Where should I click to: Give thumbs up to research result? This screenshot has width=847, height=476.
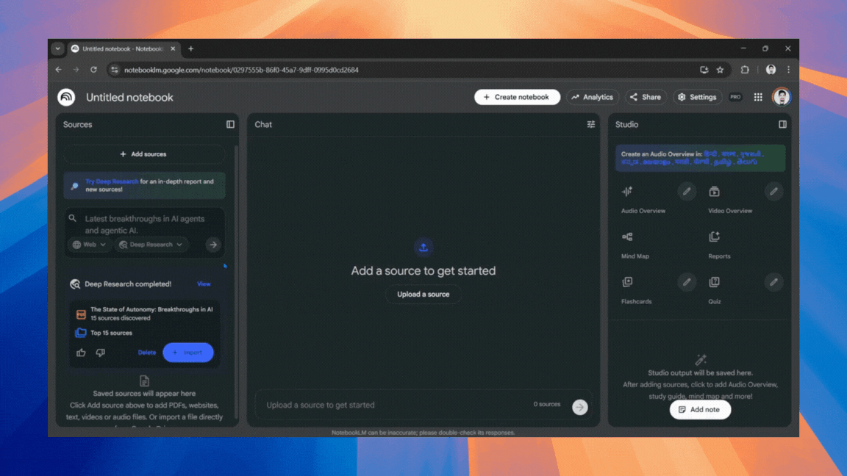coord(81,353)
